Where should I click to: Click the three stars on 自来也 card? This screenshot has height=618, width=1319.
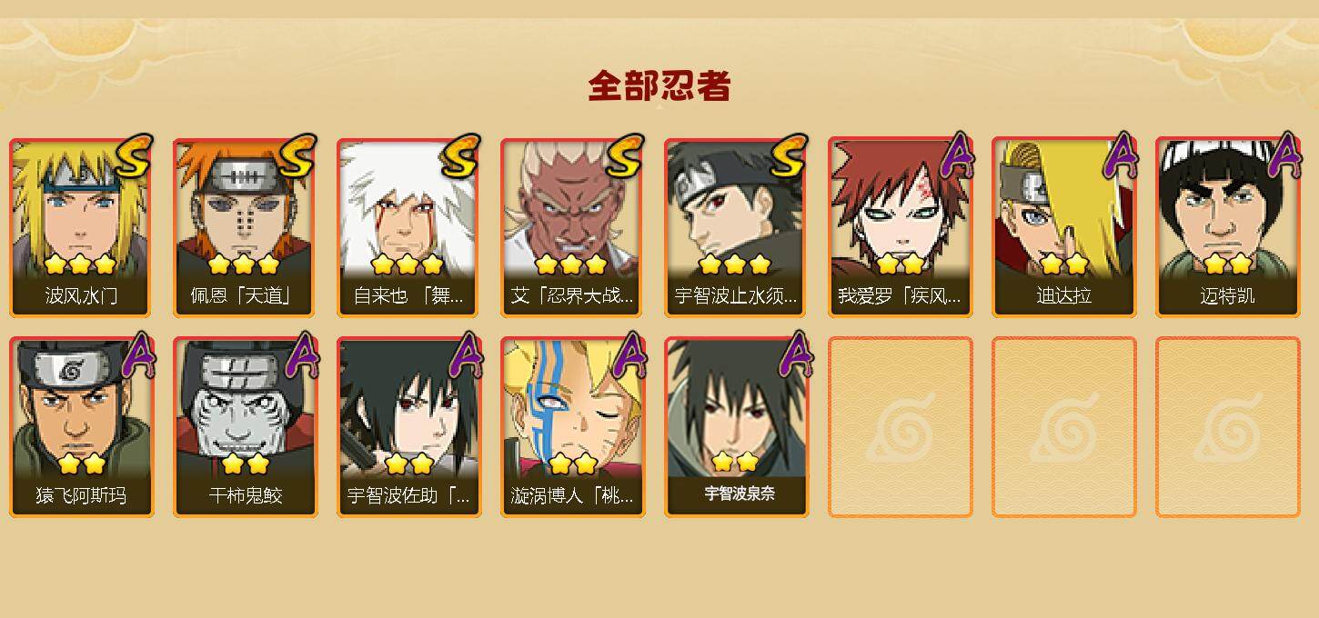pyautogui.click(x=407, y=264)
